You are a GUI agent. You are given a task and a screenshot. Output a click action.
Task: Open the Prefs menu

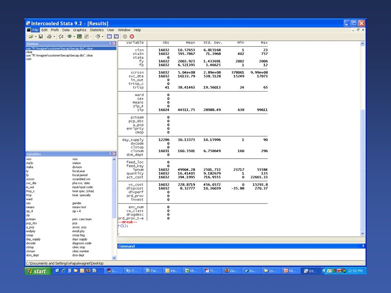[x=55, y=30]
